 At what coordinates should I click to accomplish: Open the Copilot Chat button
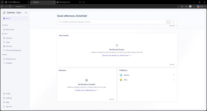pyautogui.click(x=200, y=6)
